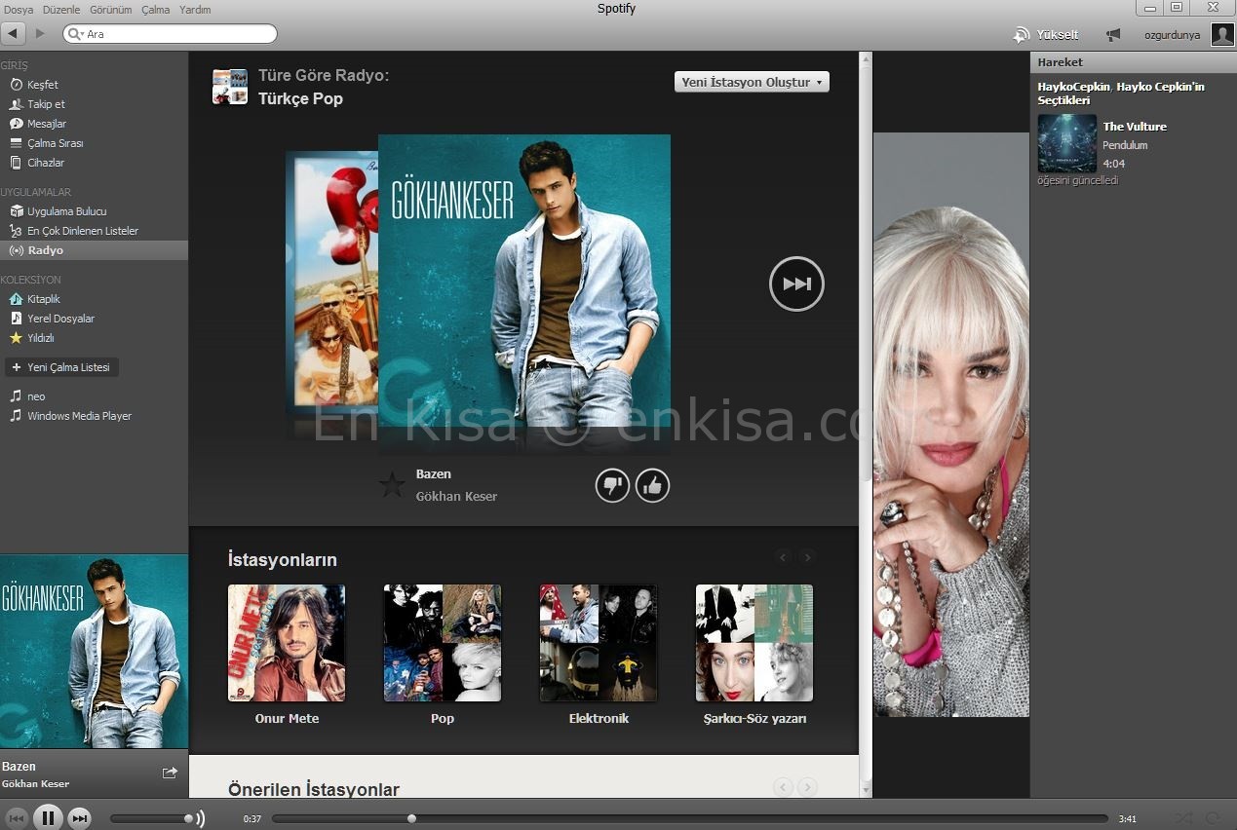Play Pop station
This screenshot has height=830, width=1237.
pyautogui.click(x=443, y=643)
